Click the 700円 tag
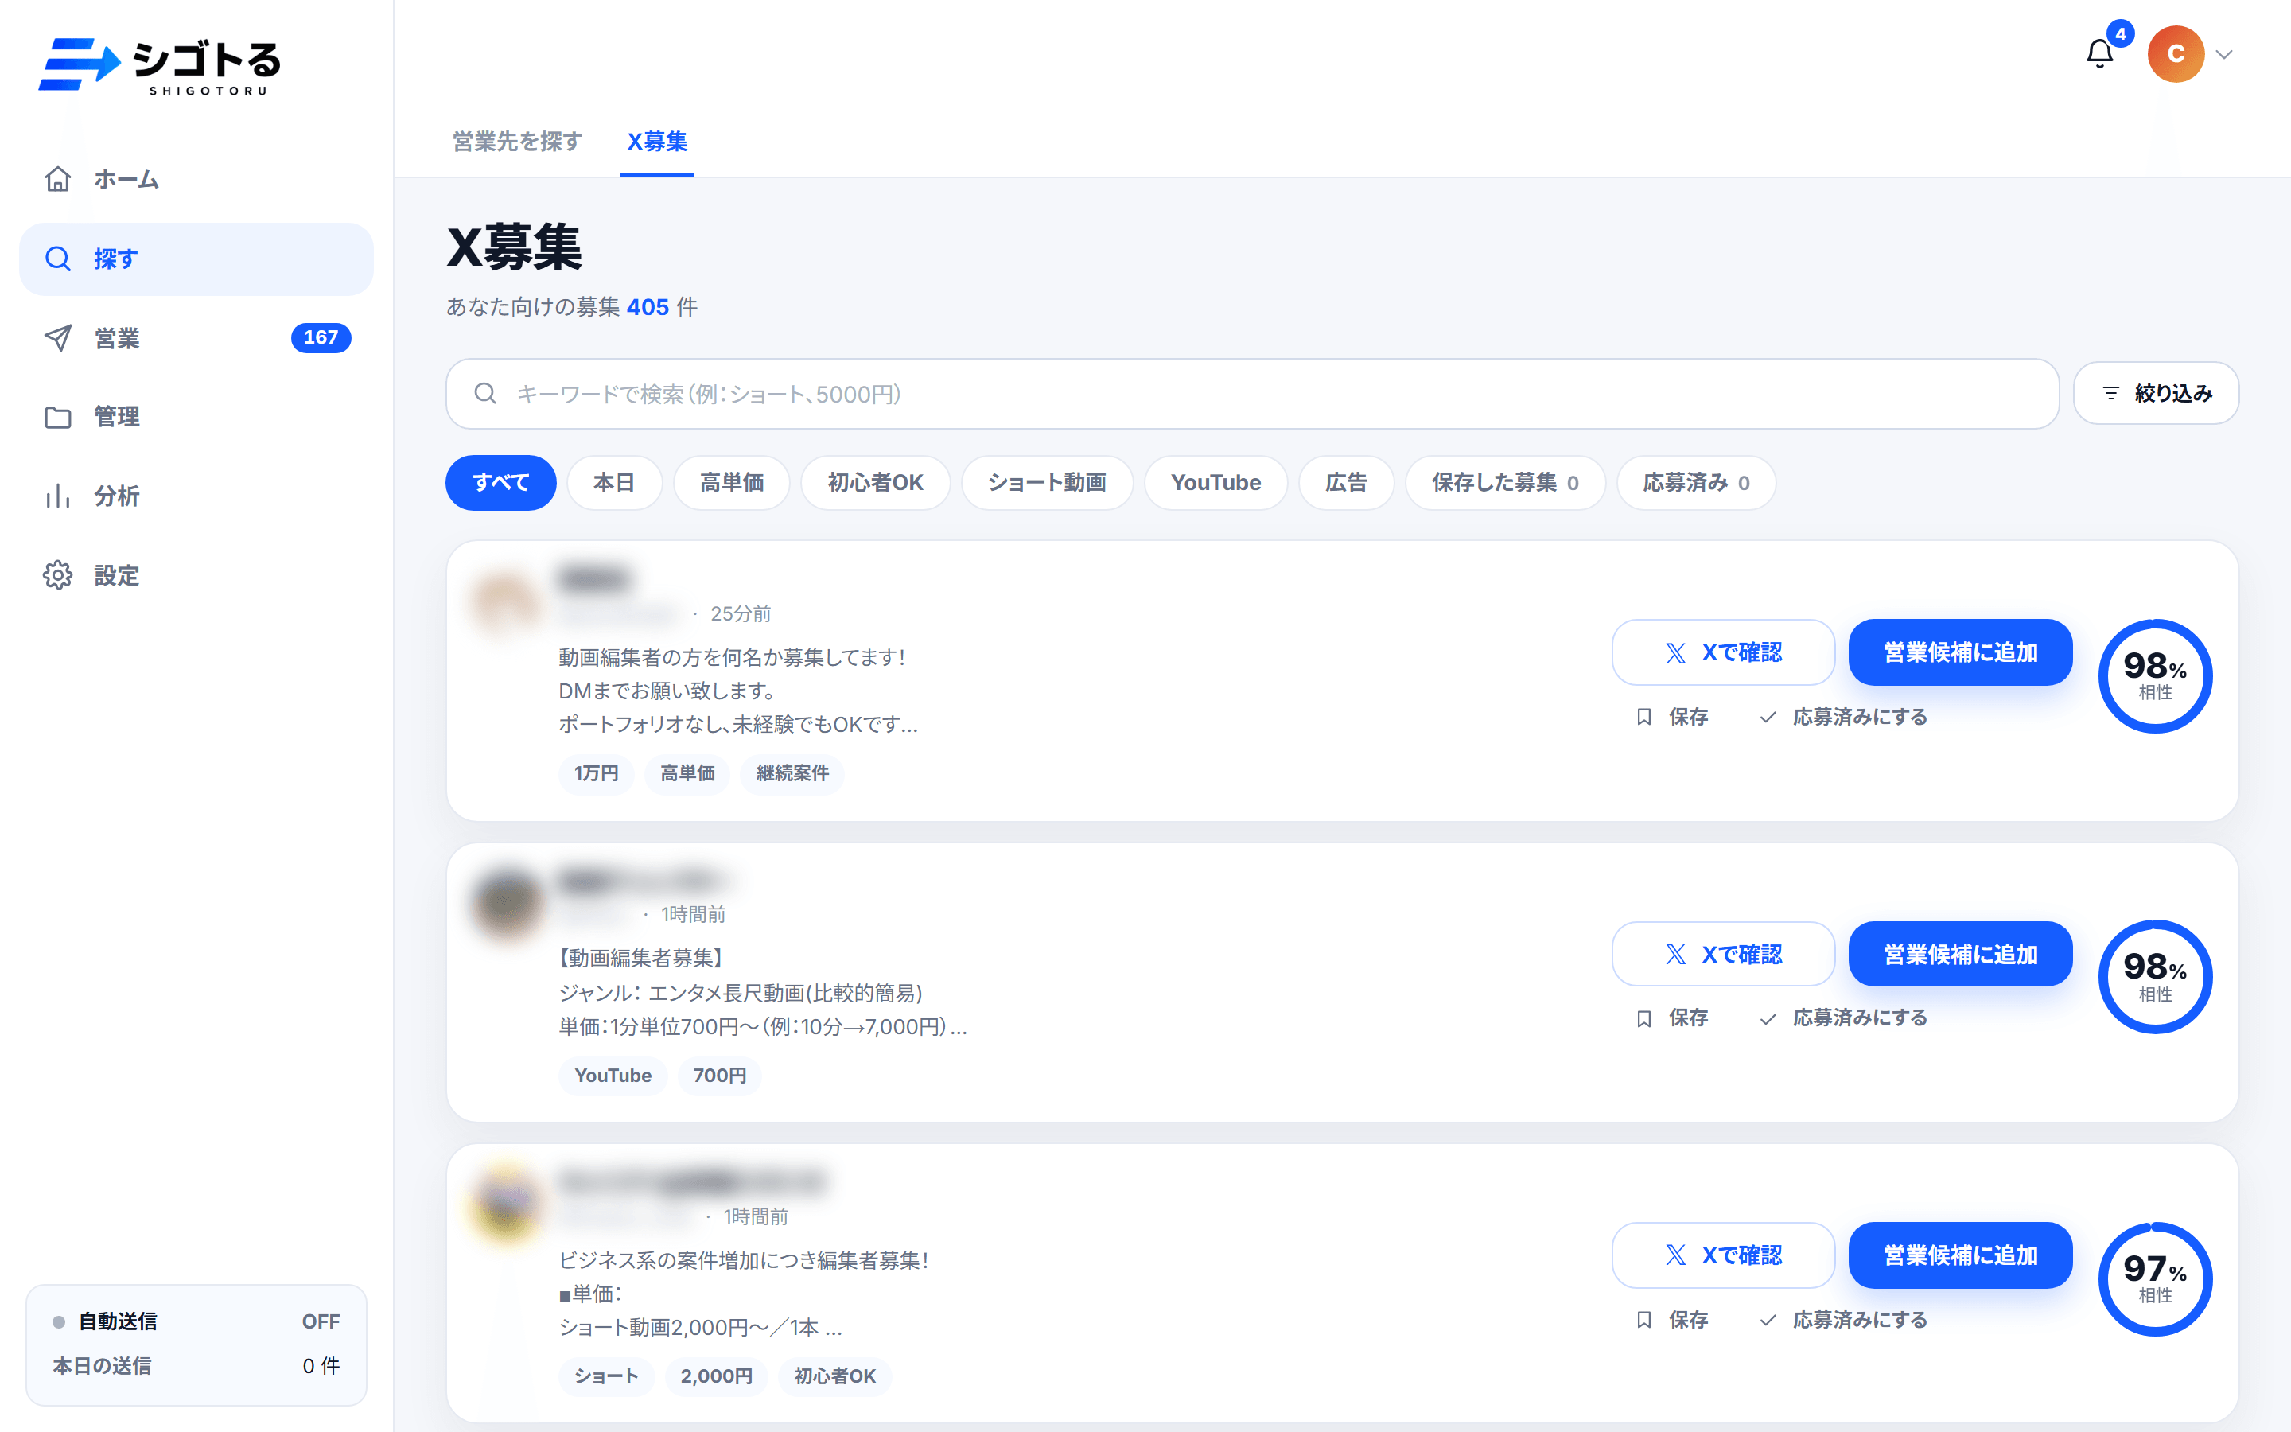The image size is (2291, 1432). click(x=719, y=1076)
